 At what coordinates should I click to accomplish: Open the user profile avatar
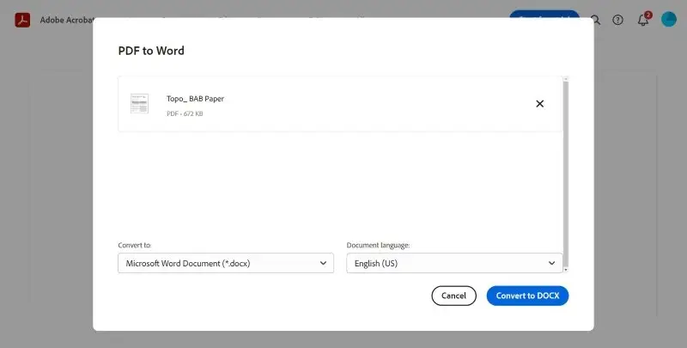(669, 19)
